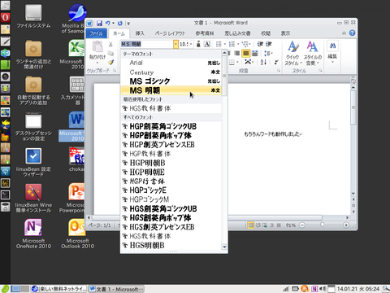Image resolution: width=390 pixels, height=293 pixels.
Task: Open the ファイル tab
Action: click(x=97, y=33)
